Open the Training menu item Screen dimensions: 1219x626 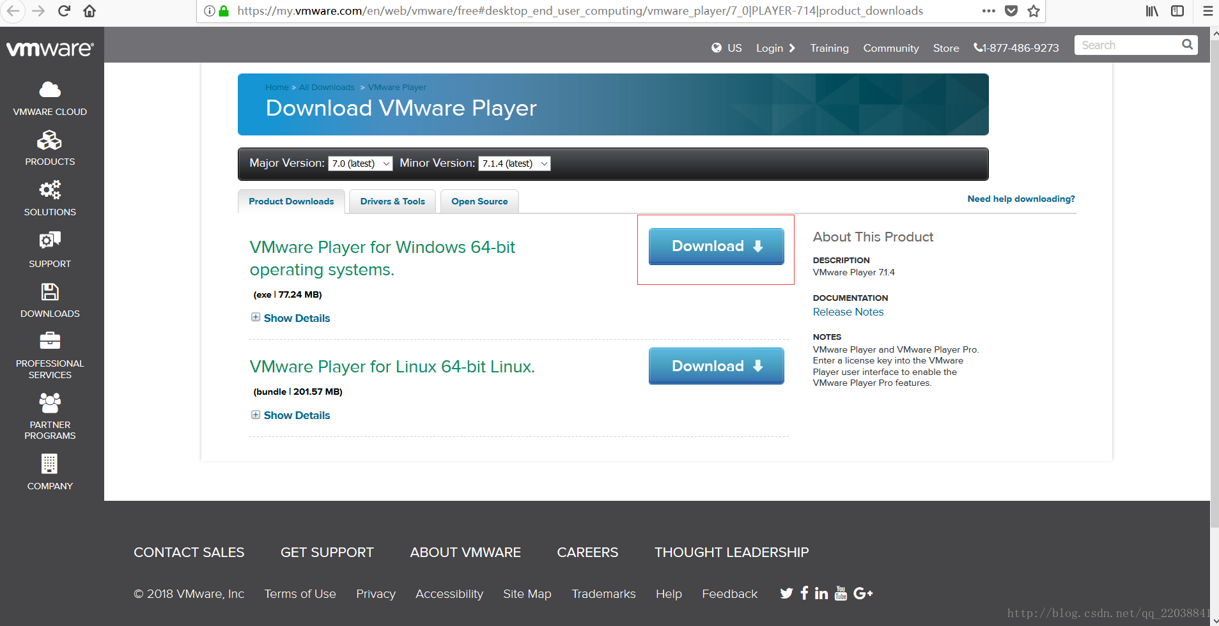[829, 48]
